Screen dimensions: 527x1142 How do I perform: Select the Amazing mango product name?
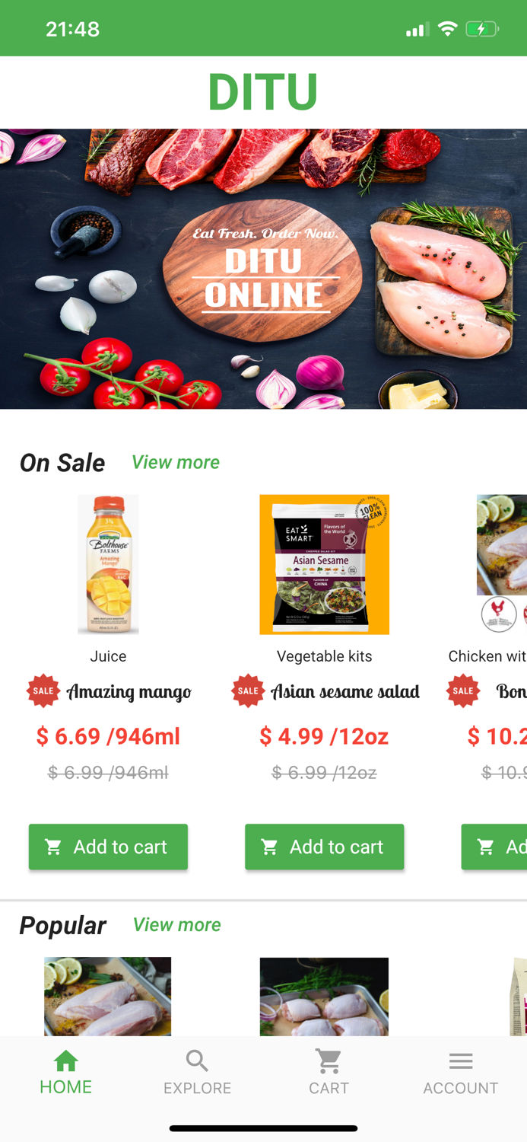[129, 691]
